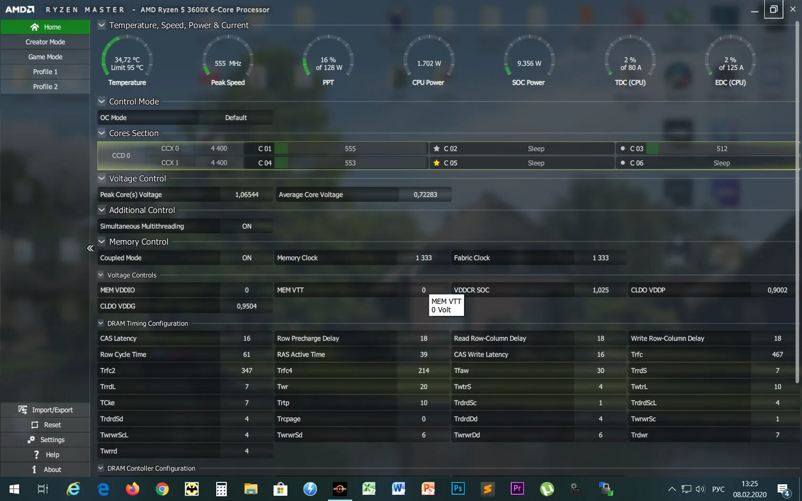Click the Trfc value 467
The height and width of the screenshot is (501, 802).
[777, 355]
